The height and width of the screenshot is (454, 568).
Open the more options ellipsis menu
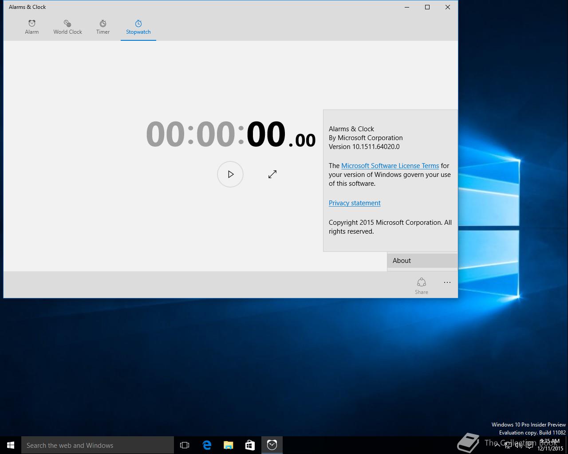coord(447,282)
